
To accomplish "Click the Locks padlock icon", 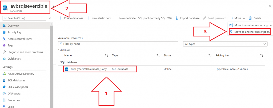I will 4,107.
